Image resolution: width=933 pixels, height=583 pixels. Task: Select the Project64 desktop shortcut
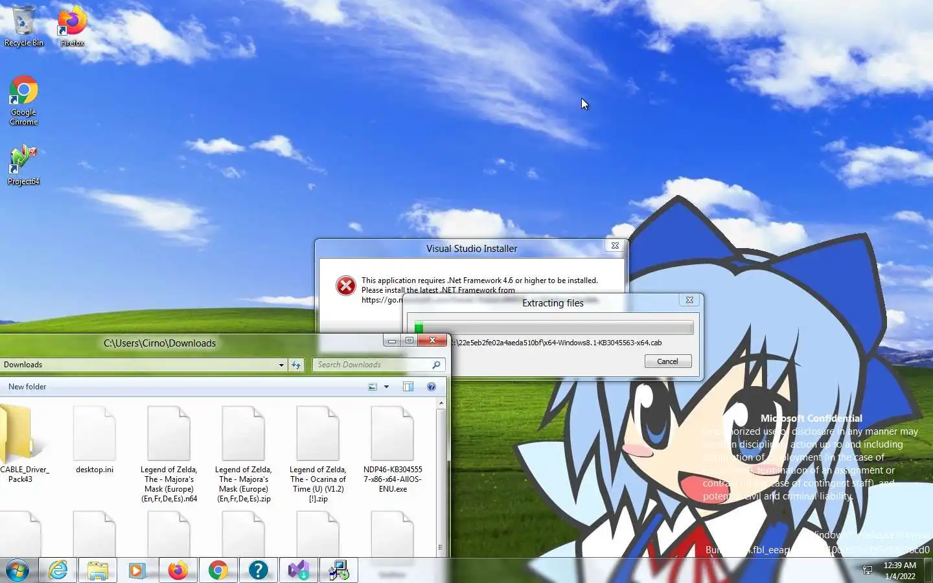(23, 165)
